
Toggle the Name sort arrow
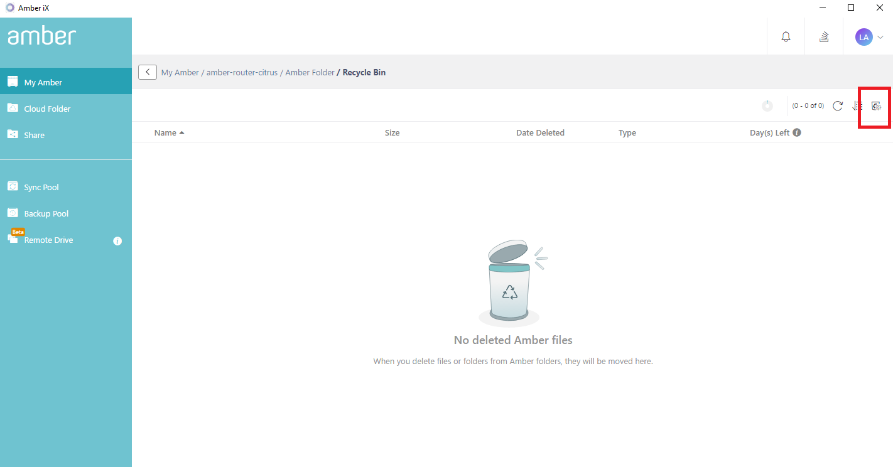[181, 132]
